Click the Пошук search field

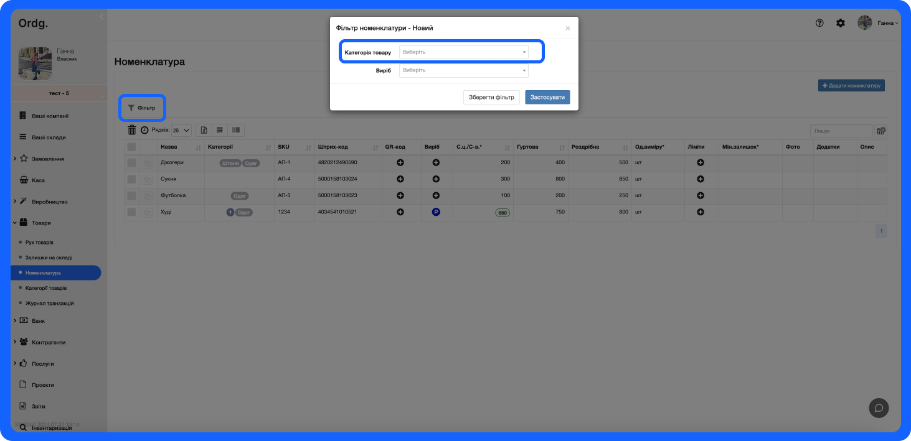coord(841,131)
